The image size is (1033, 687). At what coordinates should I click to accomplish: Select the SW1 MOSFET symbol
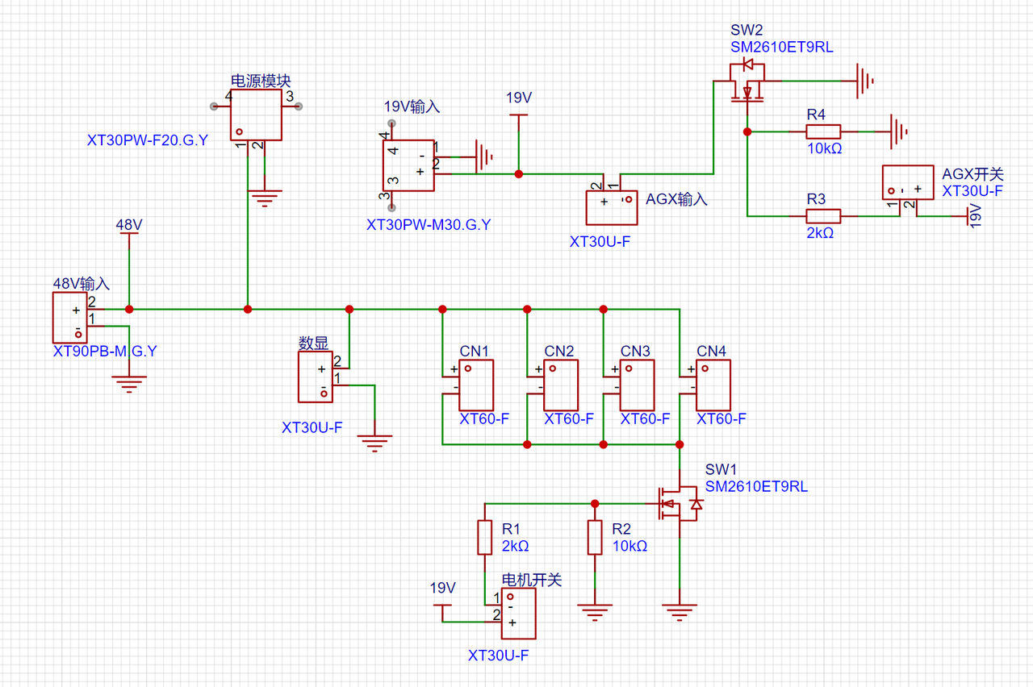[x=680, y=503]
